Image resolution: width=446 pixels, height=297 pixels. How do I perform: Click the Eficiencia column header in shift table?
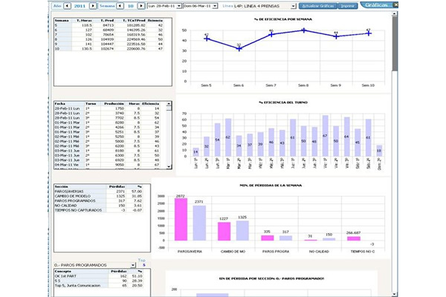click(153, 104)
